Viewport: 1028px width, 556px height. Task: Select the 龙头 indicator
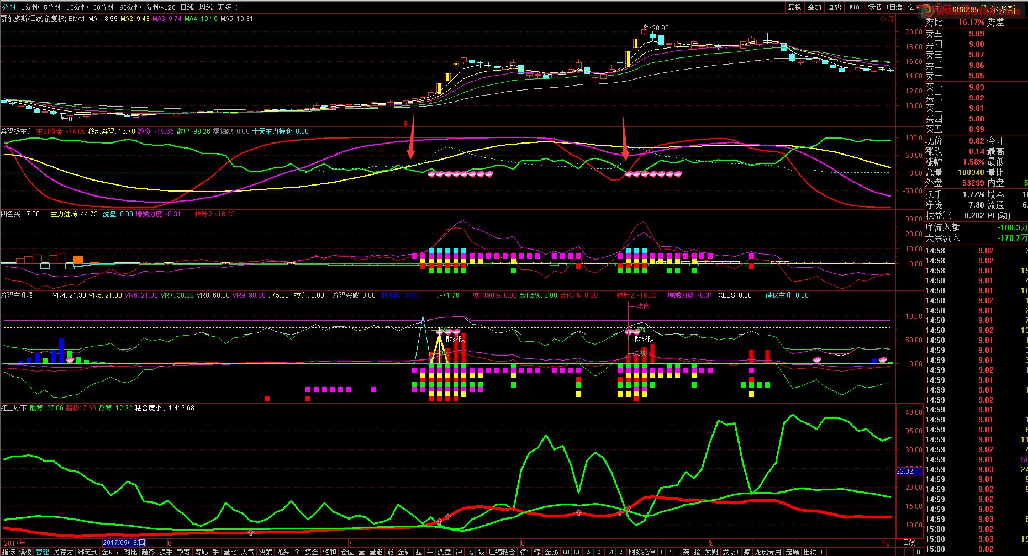tap(283, 552)
